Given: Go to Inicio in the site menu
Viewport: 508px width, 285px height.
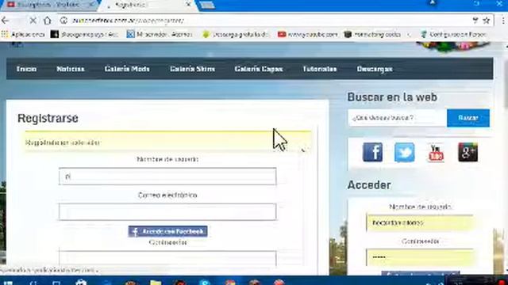Looking at the screenshot, I should pyautogui.click(x=26, y=69).
